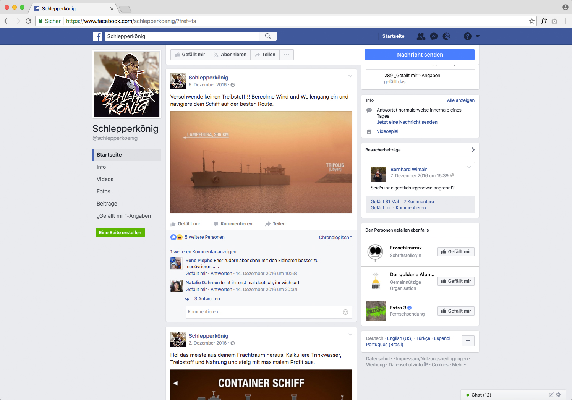The width and height of the screenshot is (572, 400).
Task: Click the Gefällt mir page like button
Action: click(190, 55)
